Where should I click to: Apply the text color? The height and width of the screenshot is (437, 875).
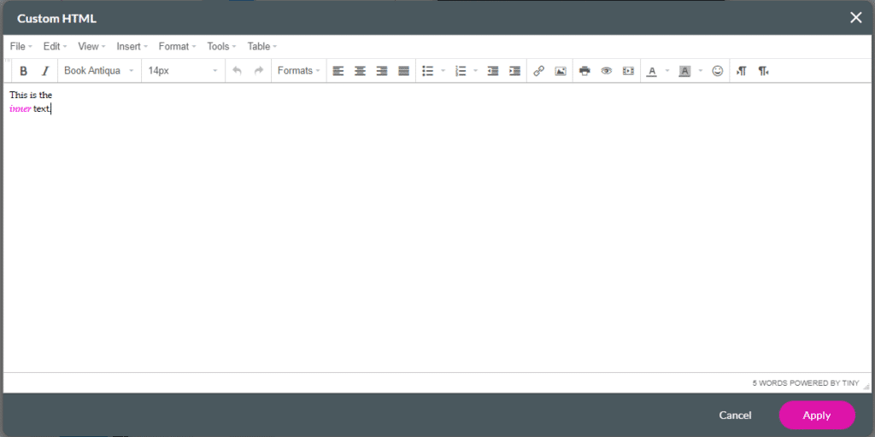(651, 71)
